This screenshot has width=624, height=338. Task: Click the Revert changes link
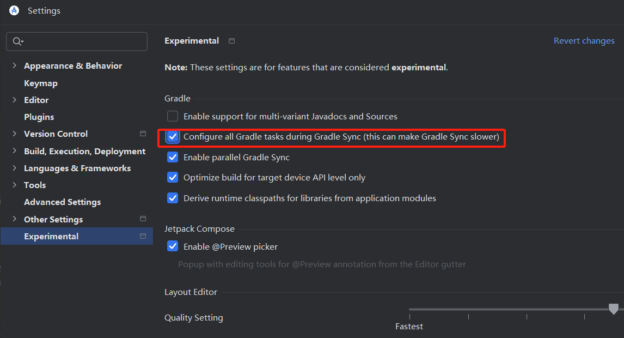click(x=584, y=41)
